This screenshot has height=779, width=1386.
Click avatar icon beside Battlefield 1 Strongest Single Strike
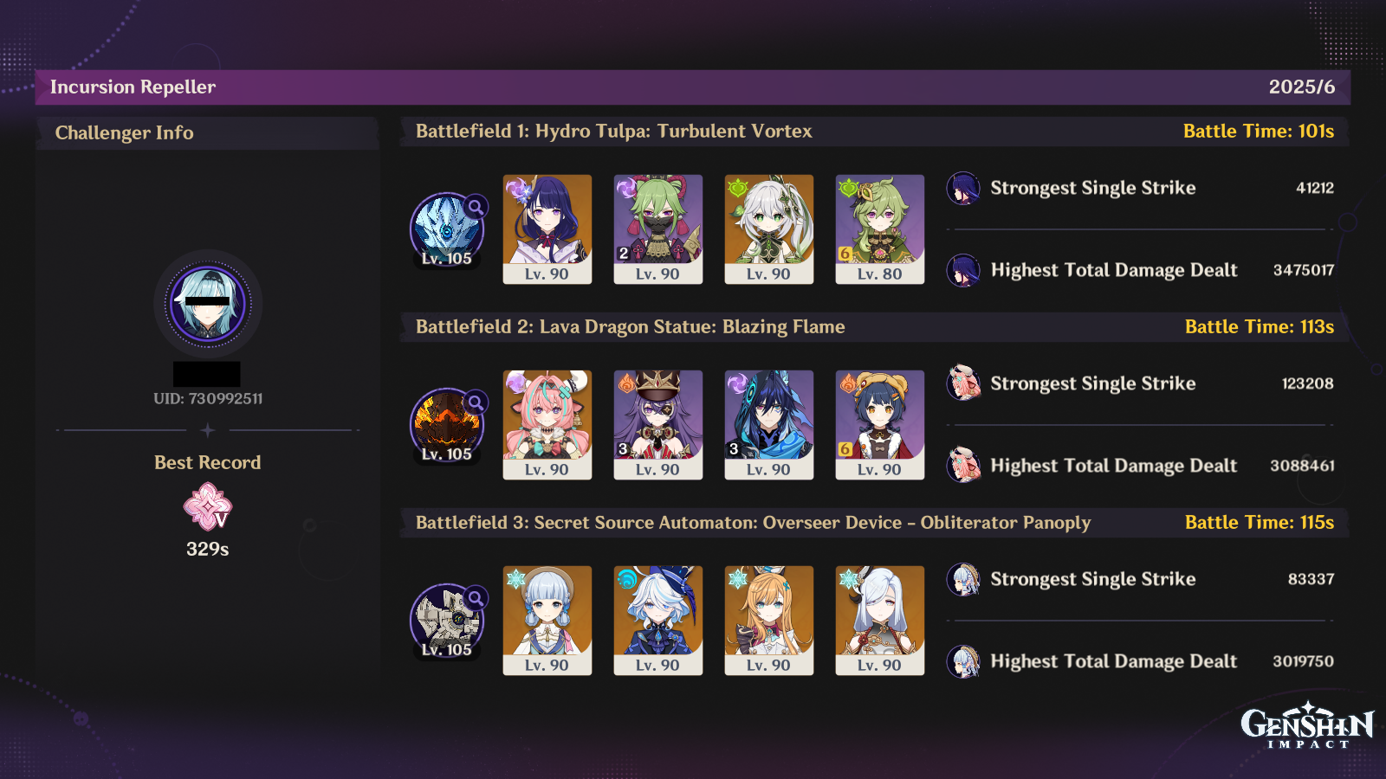click(963, 188)
